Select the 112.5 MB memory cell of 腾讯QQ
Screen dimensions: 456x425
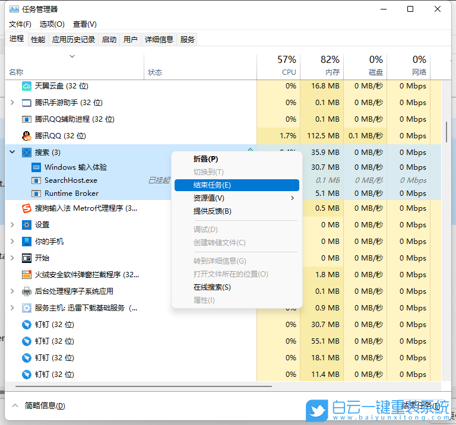point(322,136)
